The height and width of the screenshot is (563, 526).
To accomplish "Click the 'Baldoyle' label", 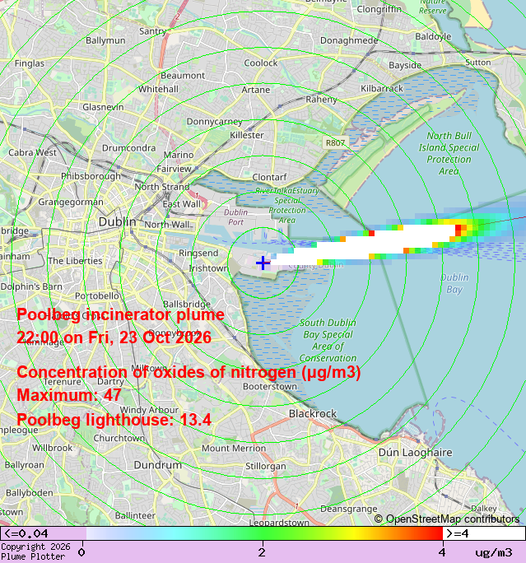I will (x=433, y=36).
